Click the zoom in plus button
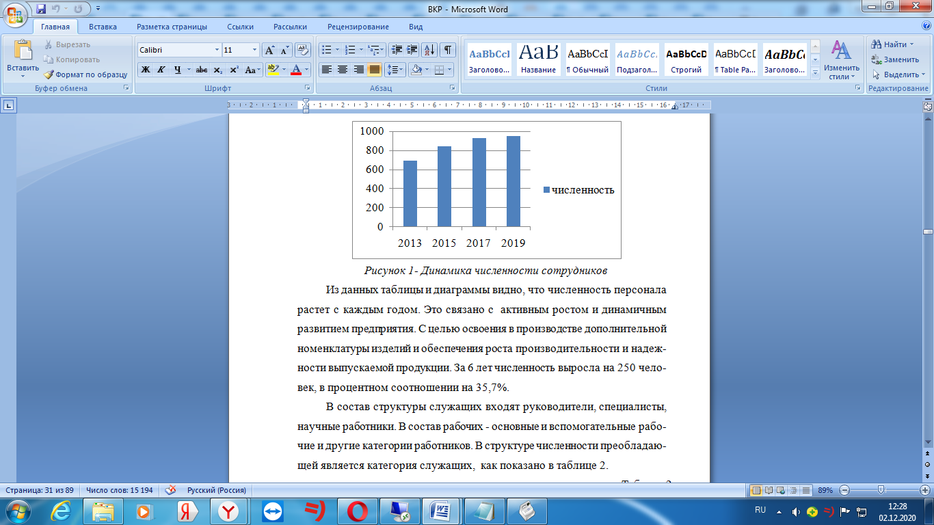This screenshot has width=934, height=525. [925, 490]
